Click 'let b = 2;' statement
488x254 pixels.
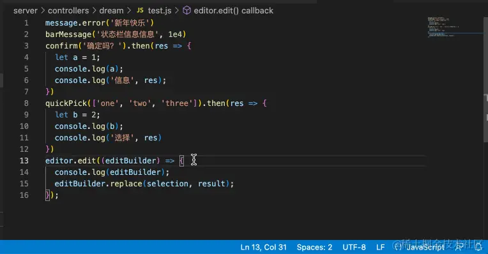[x=77, y=115]
